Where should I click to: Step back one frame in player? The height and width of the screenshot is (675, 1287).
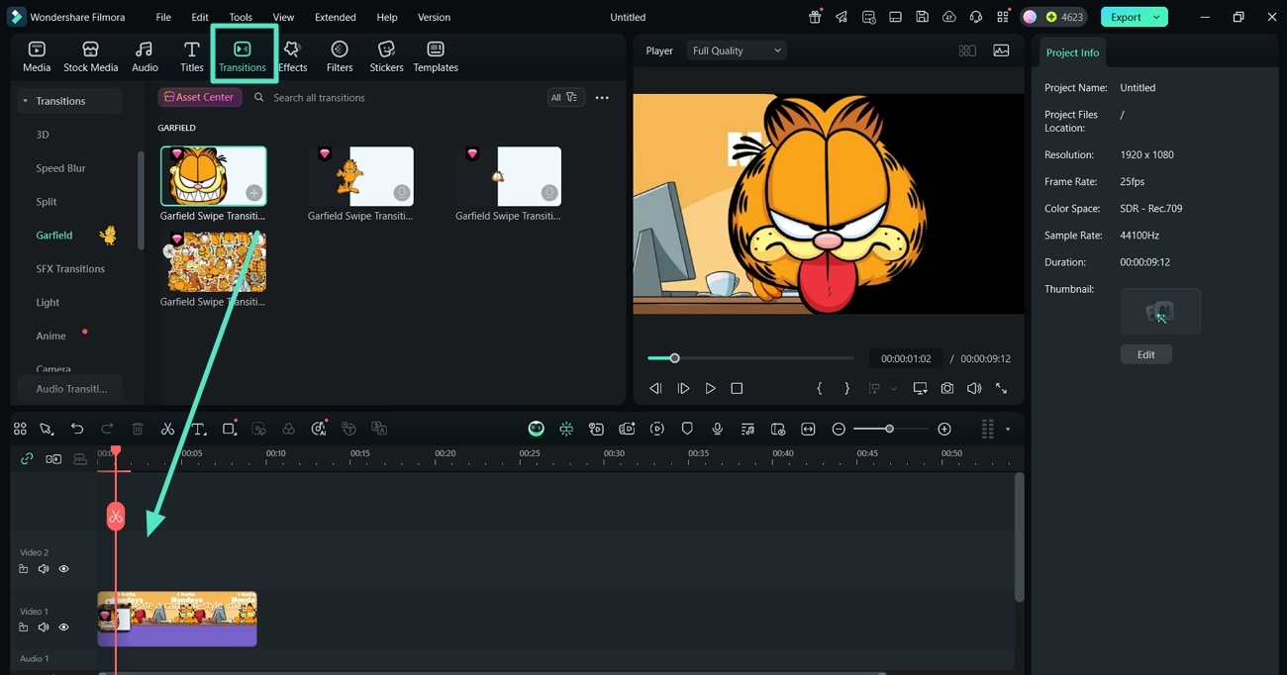tap(655, 389)
